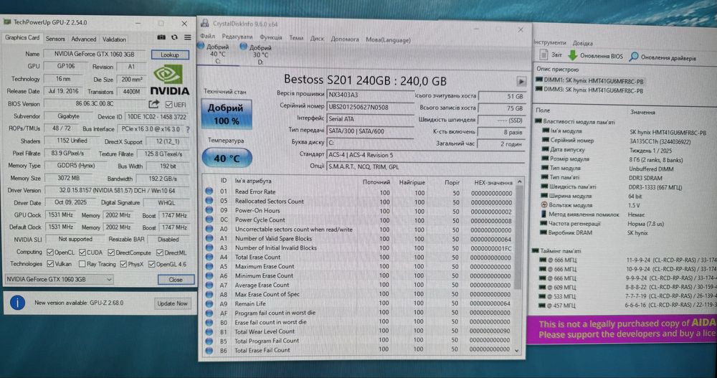Click the GPU-Z screenshot camera icon
717x378 pixels.
coord(161,37)
